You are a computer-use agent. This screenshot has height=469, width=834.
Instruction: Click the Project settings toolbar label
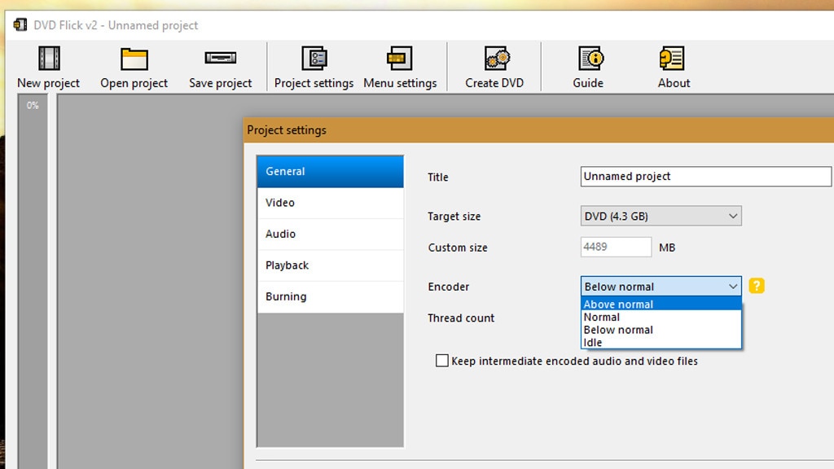314,83
